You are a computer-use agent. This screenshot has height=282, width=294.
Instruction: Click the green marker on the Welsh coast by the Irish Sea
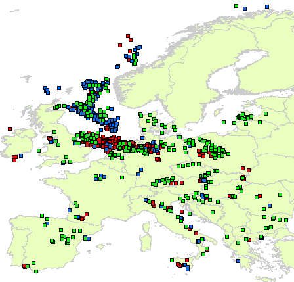point(39,151)
